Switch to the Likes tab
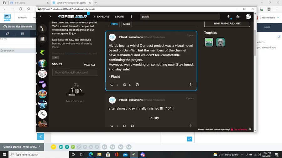The width and height of the screenshot is (282, 158). coord(127,24)
